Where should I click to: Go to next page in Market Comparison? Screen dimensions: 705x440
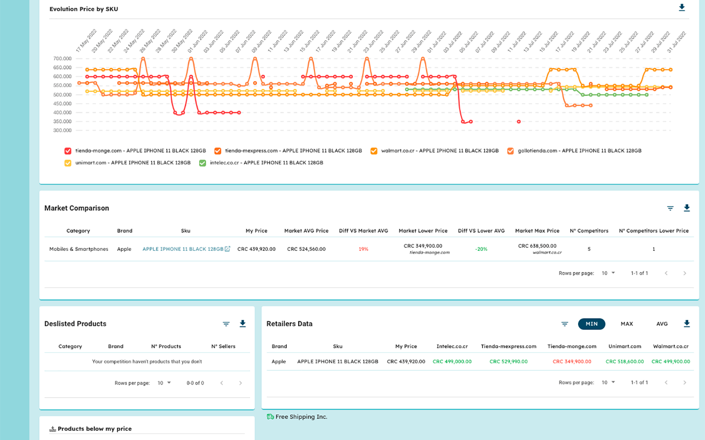684,273
